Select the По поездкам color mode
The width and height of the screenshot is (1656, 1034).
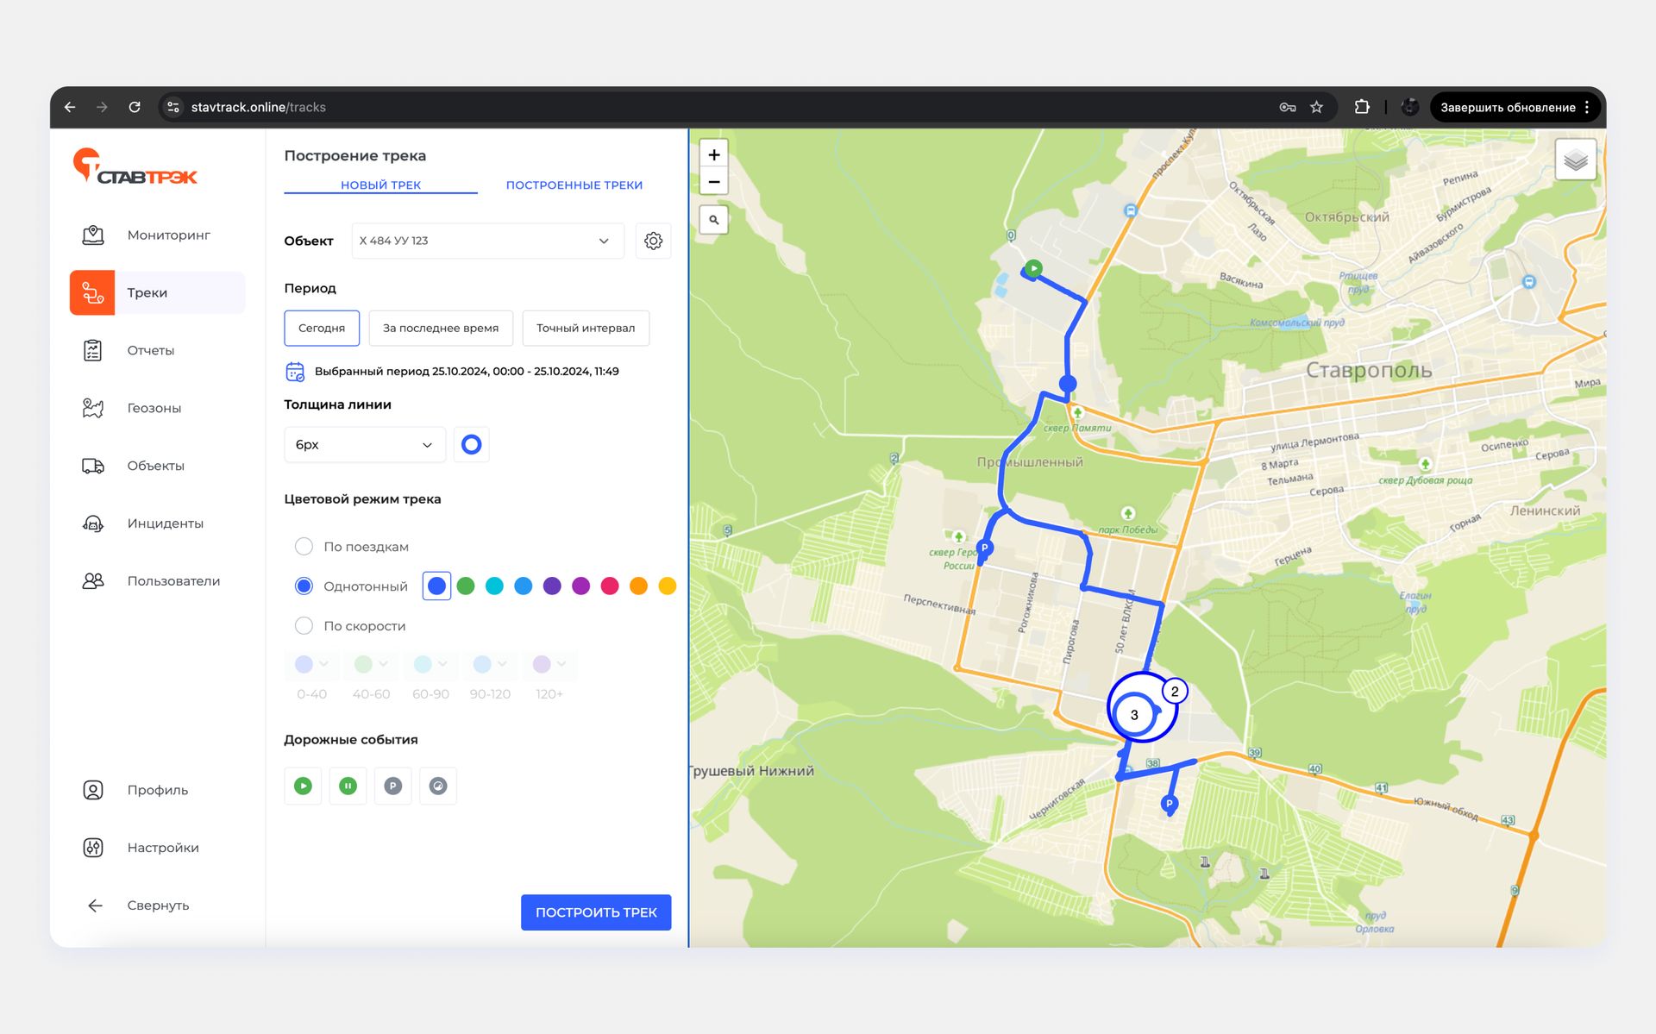(x=304, y=547)
